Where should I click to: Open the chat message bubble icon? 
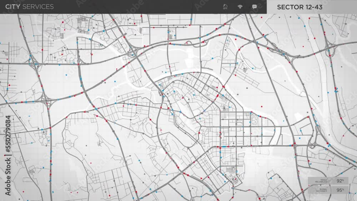tap(255, 6)
